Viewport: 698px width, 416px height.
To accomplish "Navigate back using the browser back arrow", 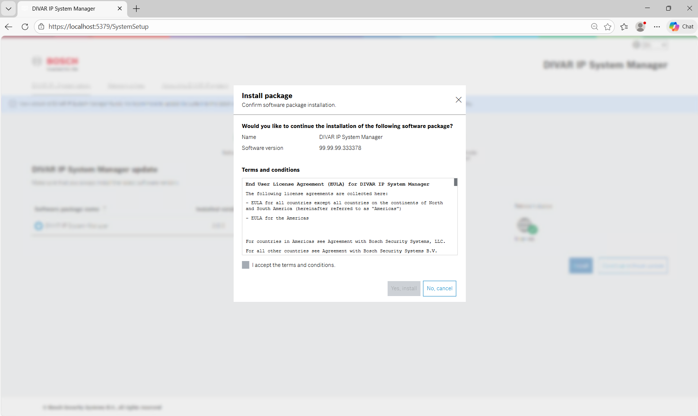I will [8, 27].
